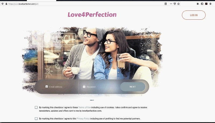Image resolution: width=215 pixels, height=123 pixels.
Task: Click the Love4Perfection logo
Action: point(92,15)
